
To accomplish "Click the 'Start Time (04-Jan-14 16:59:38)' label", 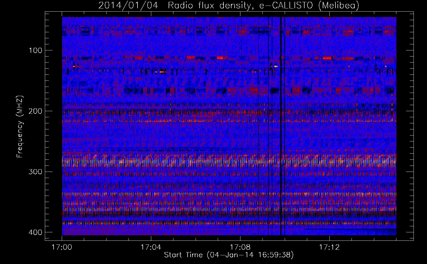I will point(229,255).
